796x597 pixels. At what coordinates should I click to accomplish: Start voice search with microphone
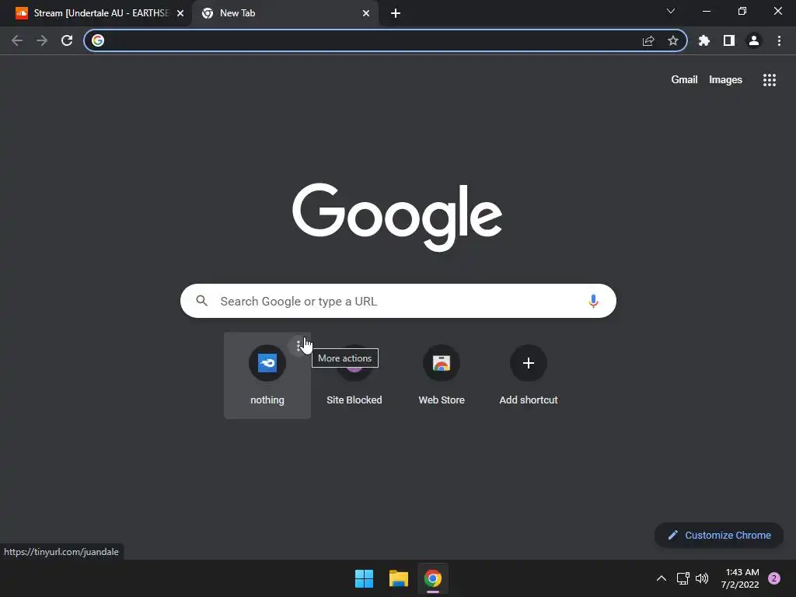tap(593, 301)
